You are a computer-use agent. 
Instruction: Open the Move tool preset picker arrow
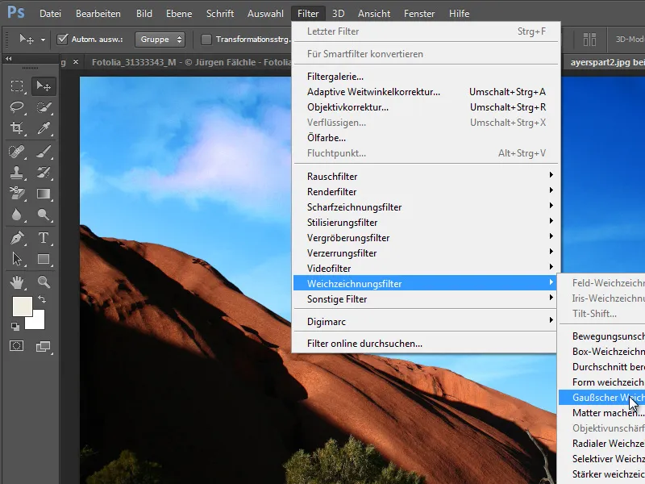click(x=43, y=40)
